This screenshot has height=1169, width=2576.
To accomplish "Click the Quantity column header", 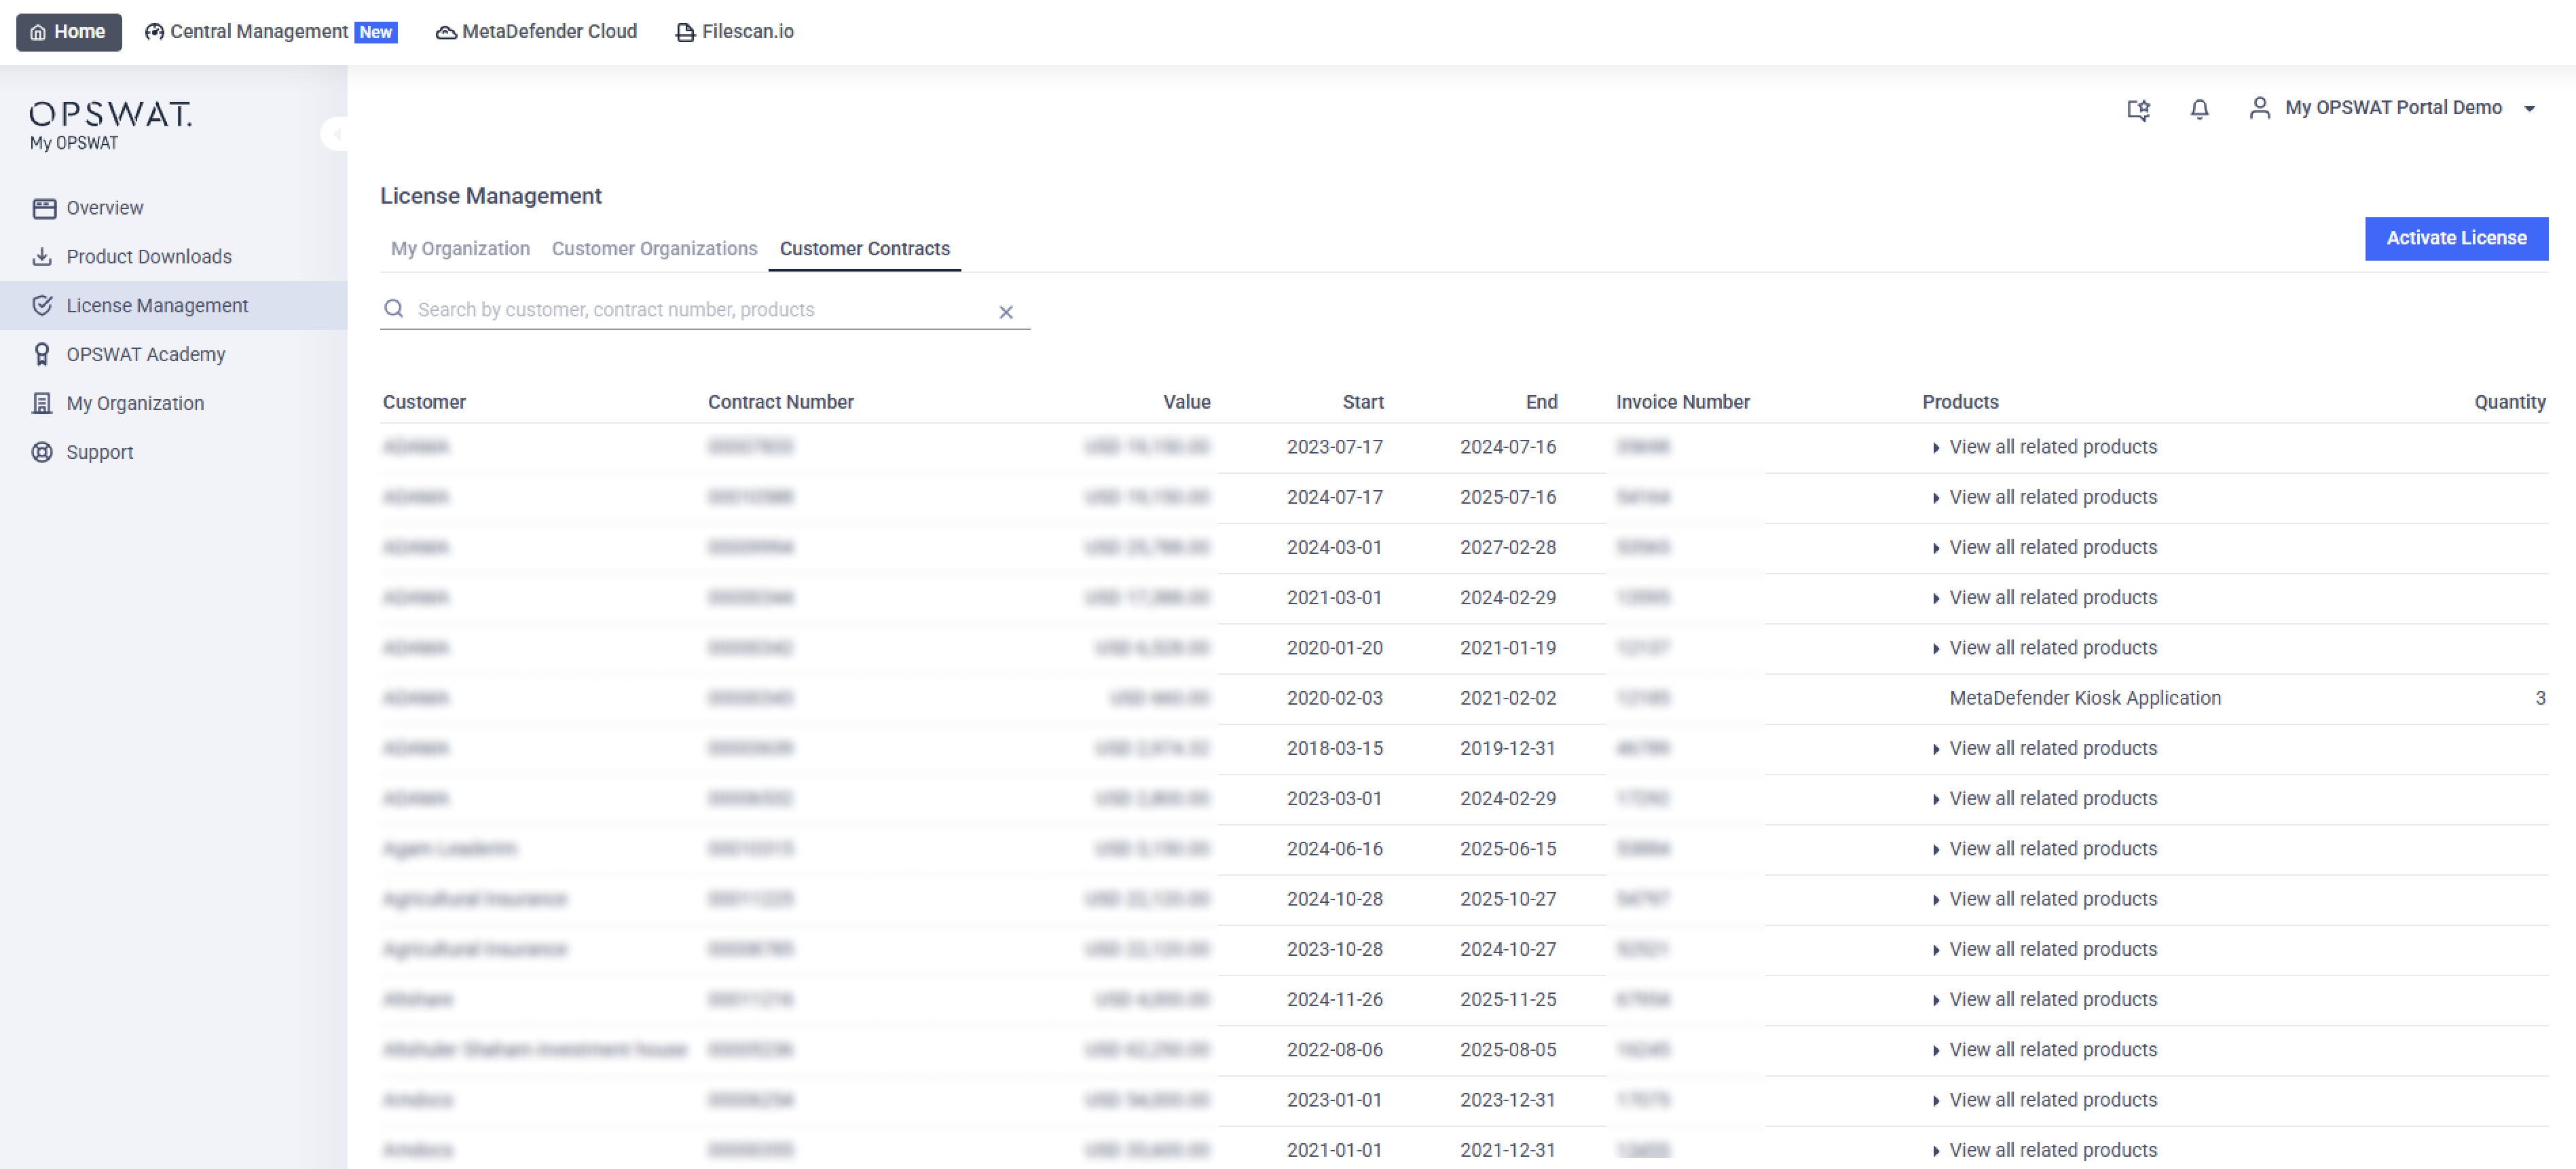I will 2509,403.
